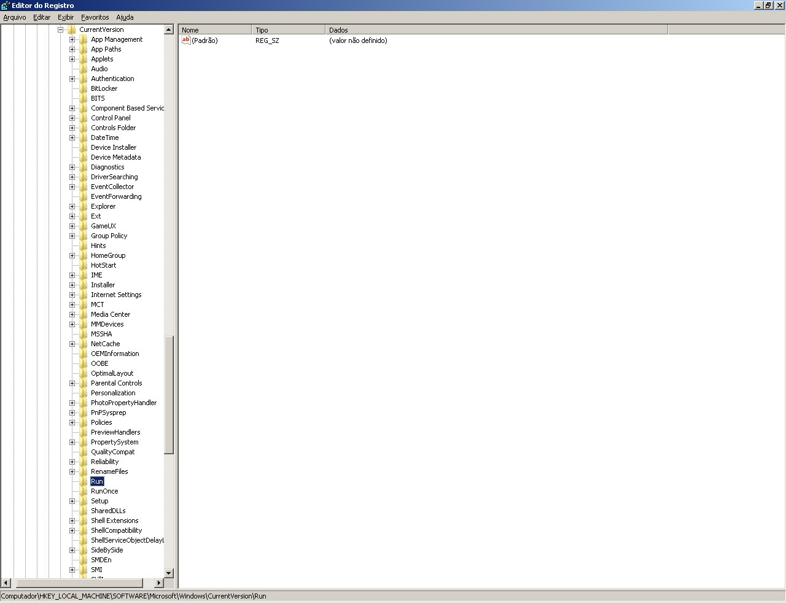Click the tree scroll up arrow
Screen dimensions: 786x604
(x=169, y=29)
